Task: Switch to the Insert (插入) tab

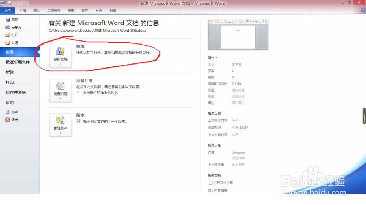Action: click(x=37, y=10)
